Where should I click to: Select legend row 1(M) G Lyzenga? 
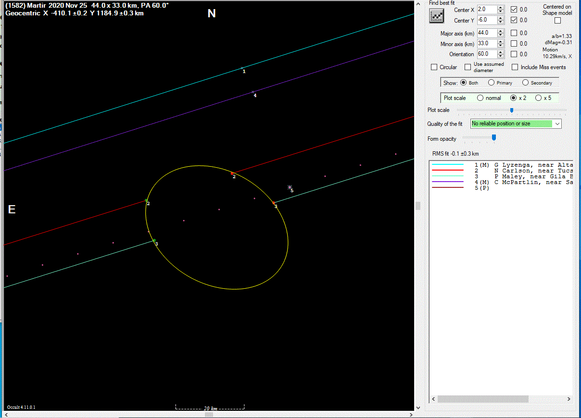[x=501, y=165]
